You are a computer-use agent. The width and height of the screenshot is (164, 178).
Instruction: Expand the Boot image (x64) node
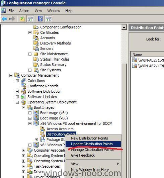tap(30, 113)
